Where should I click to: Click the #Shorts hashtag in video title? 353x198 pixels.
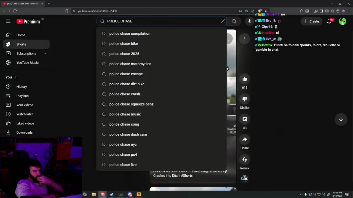point(187,176)
